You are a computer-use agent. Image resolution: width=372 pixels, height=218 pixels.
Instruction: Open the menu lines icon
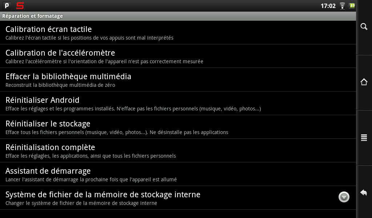tap(364, 138)
